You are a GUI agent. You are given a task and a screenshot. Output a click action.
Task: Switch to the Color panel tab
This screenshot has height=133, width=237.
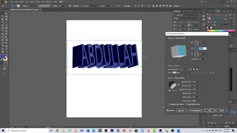tap(218, 11)
